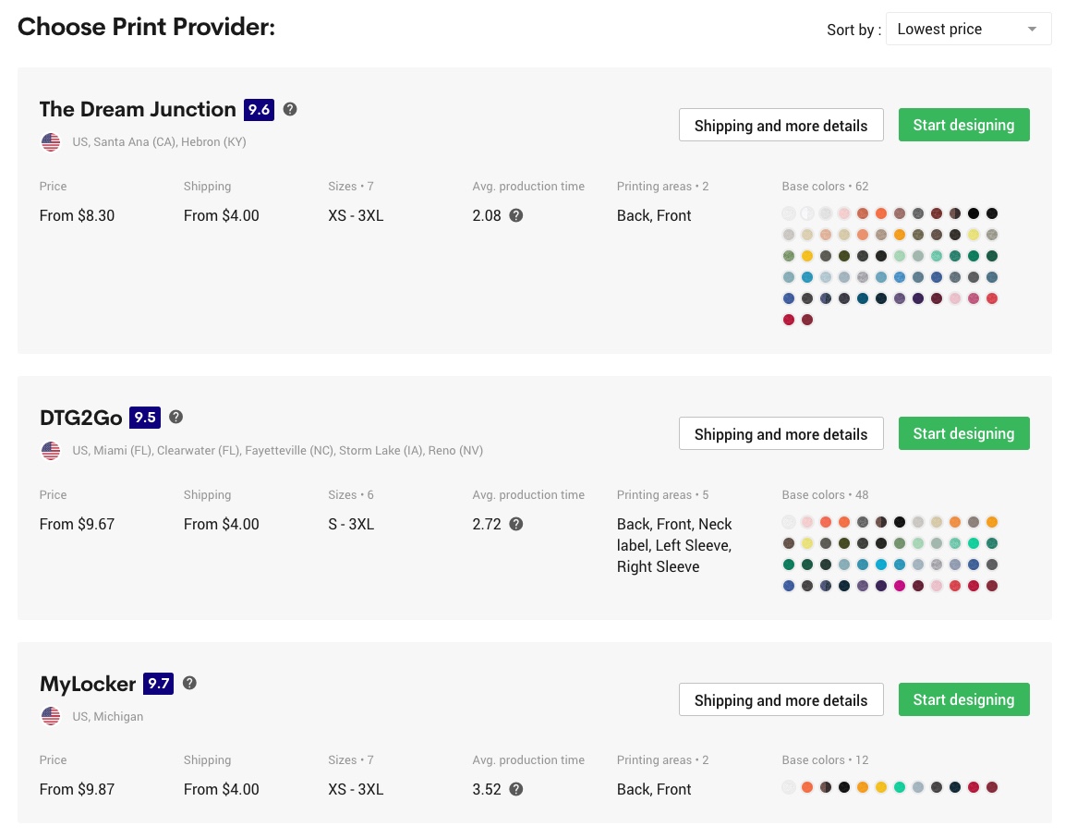Start designing with MyLocker
1065x838 pixels.
(x=963, y=699)
